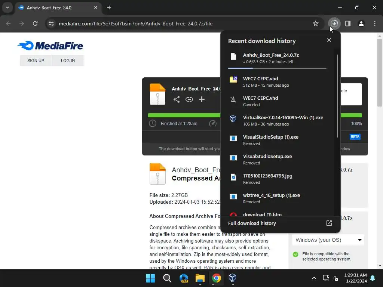Click the 1705100123694795.jpg image file icon
Screen dimensions: 383x287
[233, 177]
